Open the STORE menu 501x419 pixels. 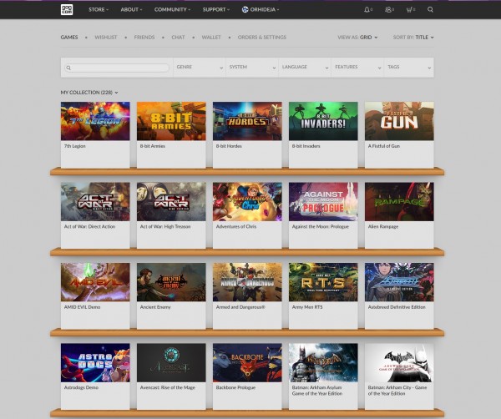pos(99,9)
